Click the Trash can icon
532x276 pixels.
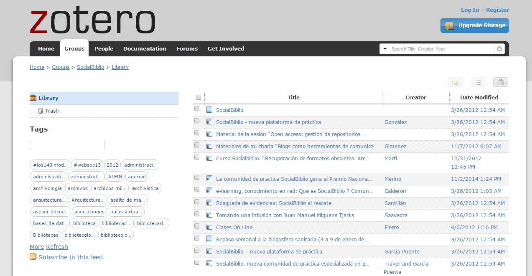41,111
